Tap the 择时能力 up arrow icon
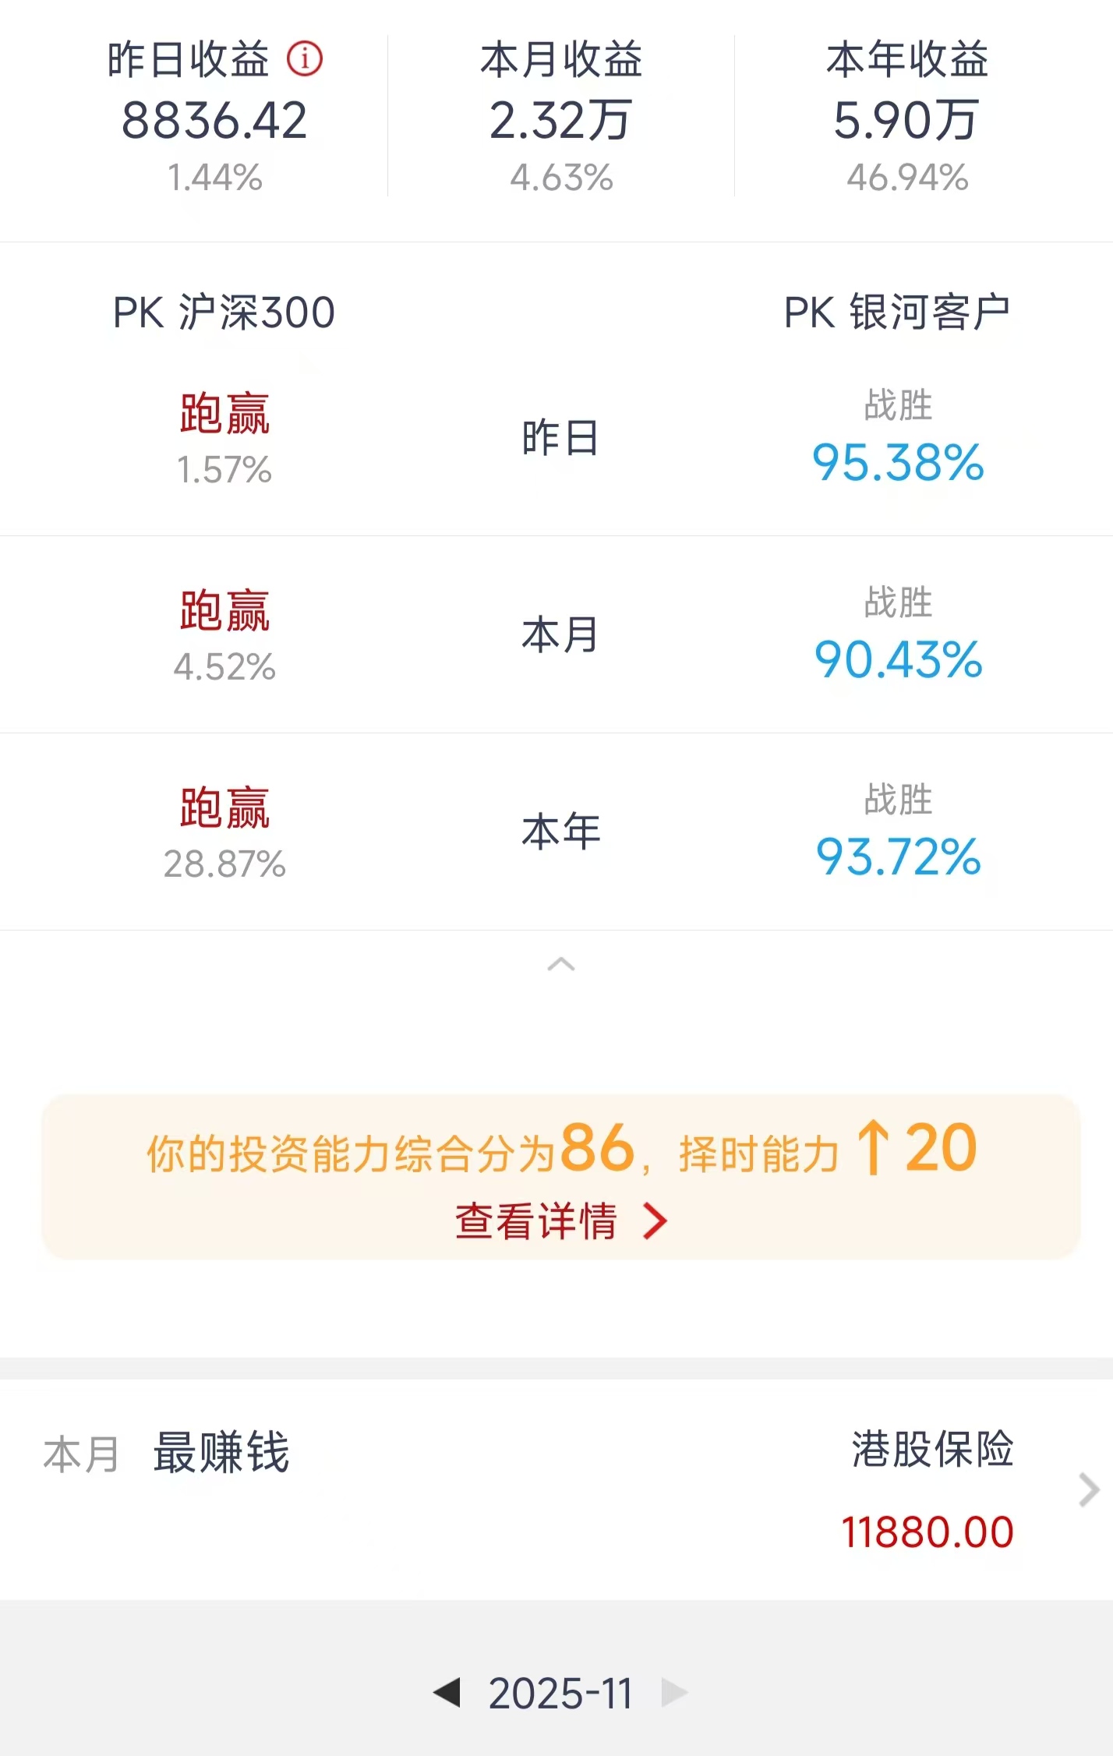This screenshot has width=1113, height=1756. coord(873,1147)
